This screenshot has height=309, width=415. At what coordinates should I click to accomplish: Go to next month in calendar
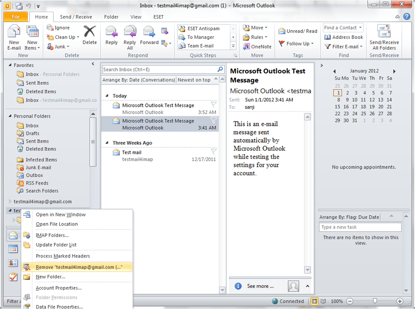coord(394,71)
